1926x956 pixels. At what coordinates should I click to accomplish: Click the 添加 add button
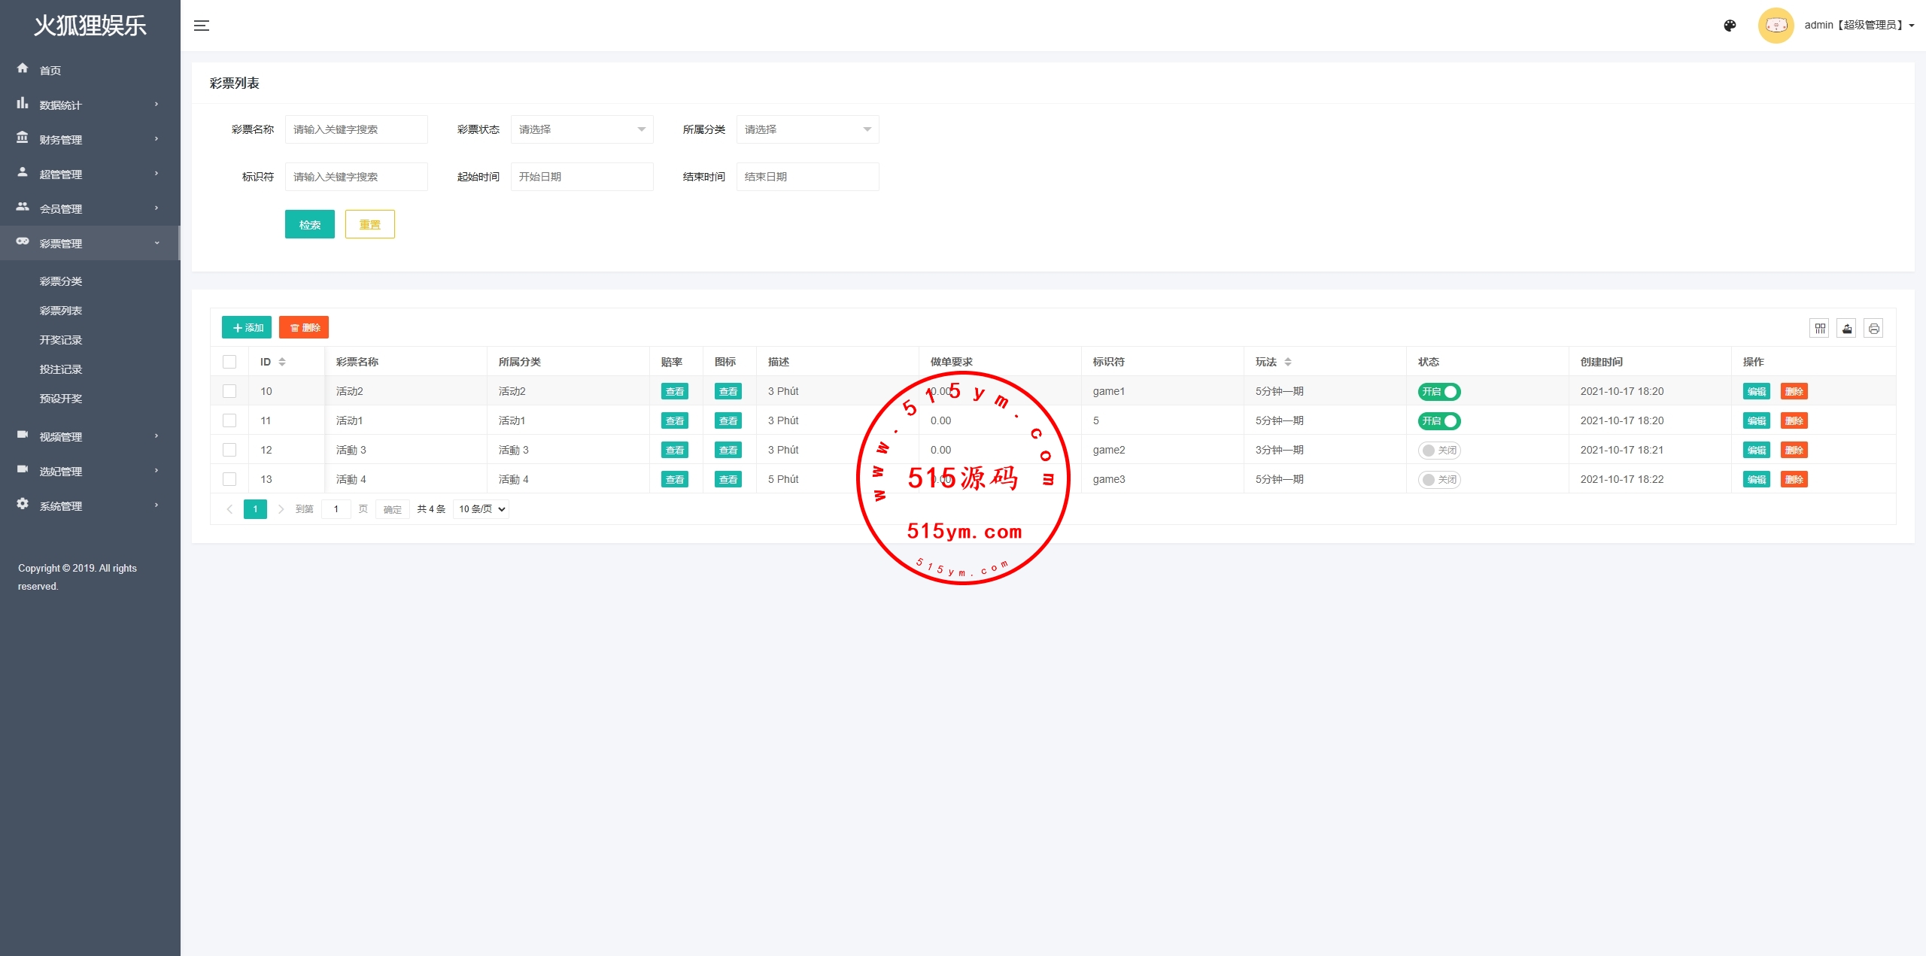[247, 327]
